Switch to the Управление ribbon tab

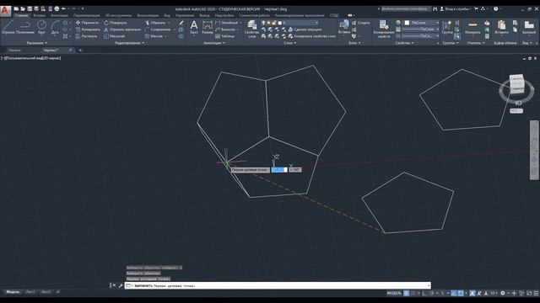185,15
